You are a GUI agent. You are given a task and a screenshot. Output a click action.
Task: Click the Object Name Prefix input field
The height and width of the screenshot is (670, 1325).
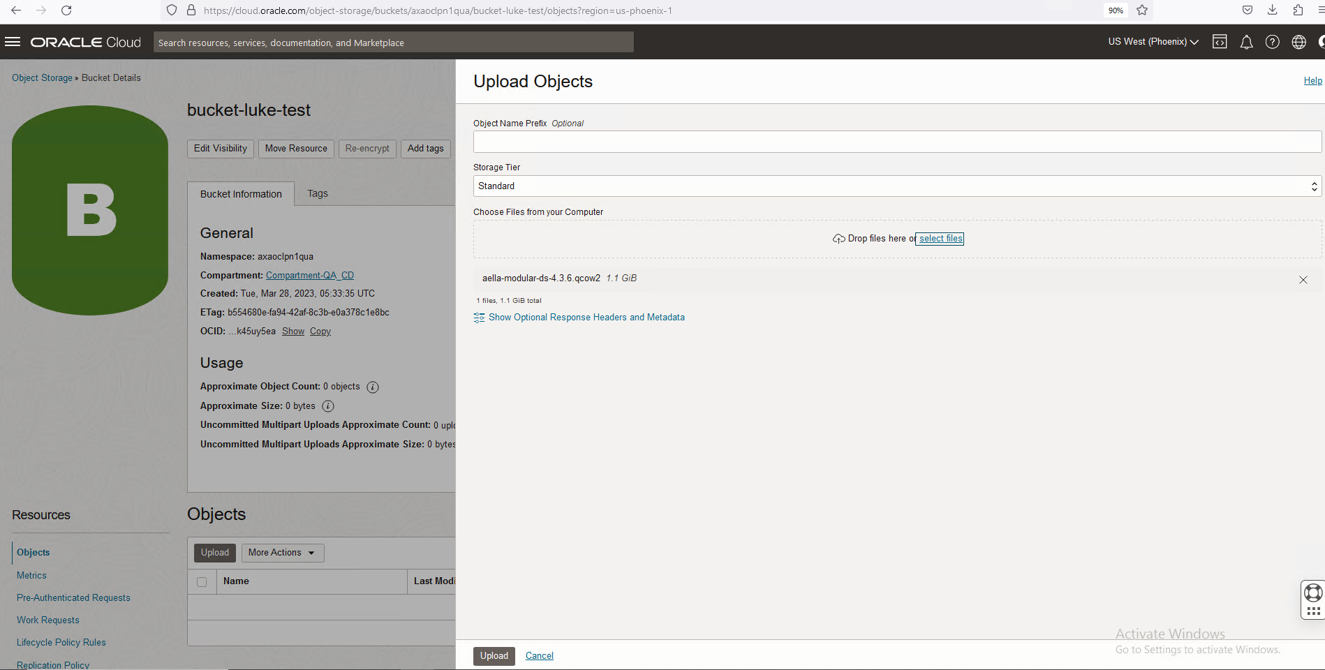[897, 142]
